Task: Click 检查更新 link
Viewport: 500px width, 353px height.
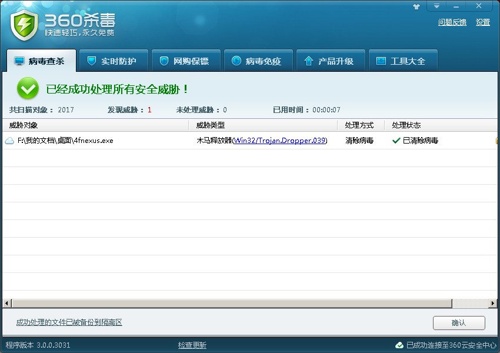Action: (x=192, y=345)
